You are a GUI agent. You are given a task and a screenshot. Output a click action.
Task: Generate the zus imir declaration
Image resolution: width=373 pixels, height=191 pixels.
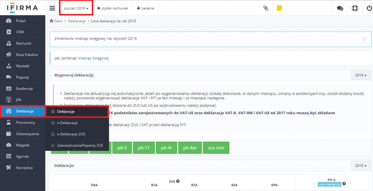click(x=216, y=148)
